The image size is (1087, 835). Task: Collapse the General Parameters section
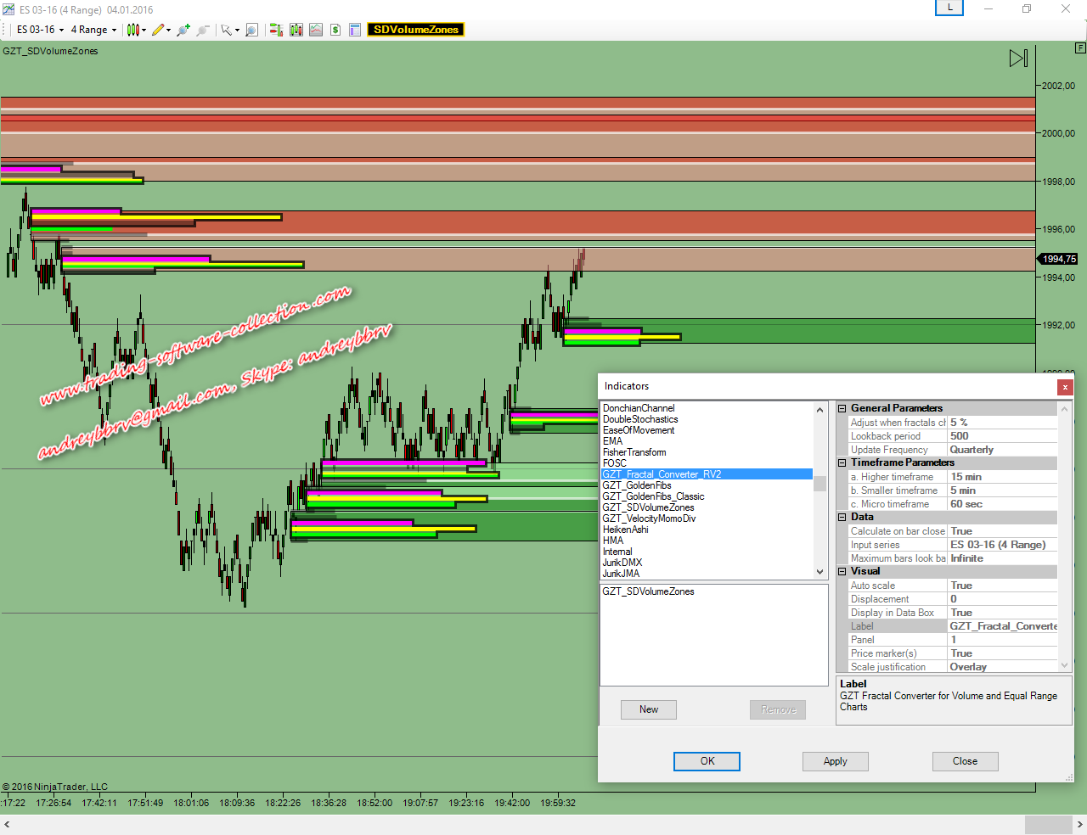(x=842, y=408)
